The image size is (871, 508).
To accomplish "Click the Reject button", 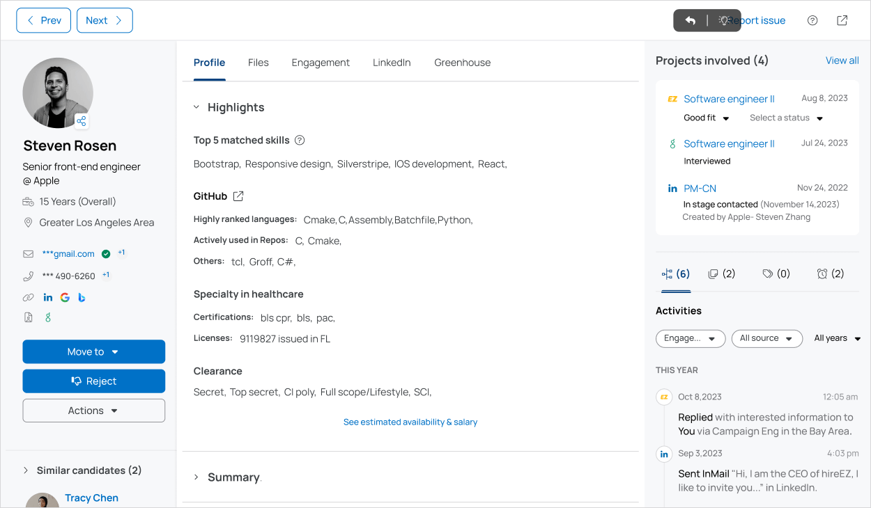I will (93, 381).
